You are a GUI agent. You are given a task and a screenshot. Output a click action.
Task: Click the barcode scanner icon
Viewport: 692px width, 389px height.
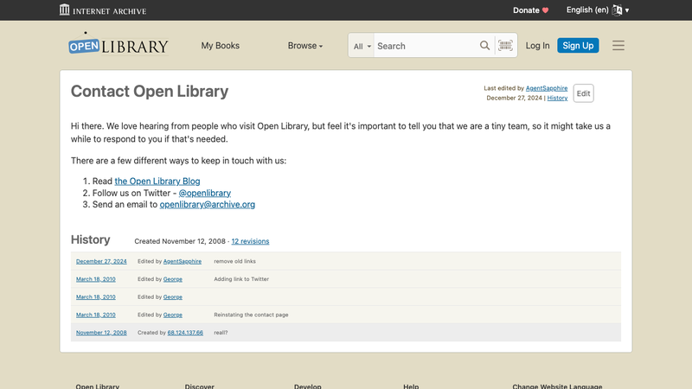coord(505,46)
